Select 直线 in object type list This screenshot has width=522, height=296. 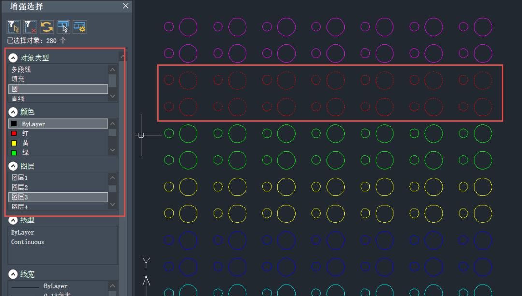click(58, 99)
